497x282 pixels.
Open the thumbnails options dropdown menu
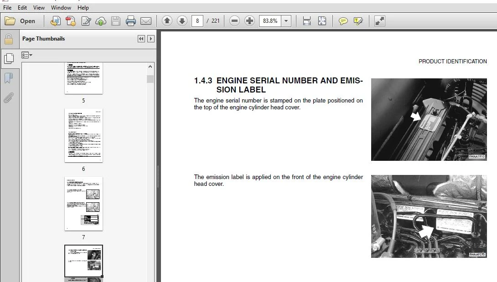[26, 55]
